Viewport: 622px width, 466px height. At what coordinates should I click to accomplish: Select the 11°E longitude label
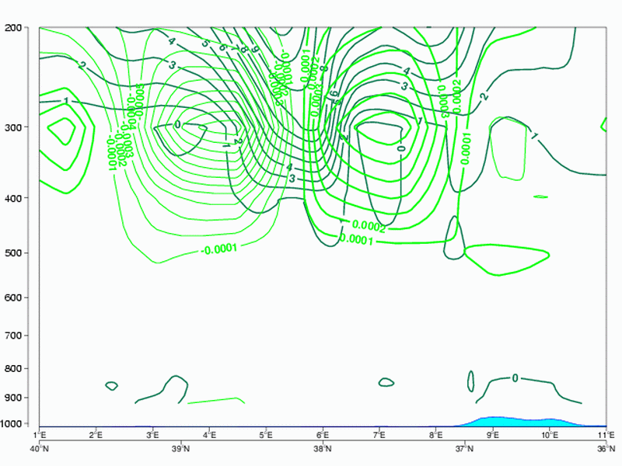point(606,435)
